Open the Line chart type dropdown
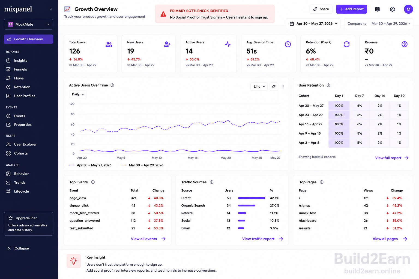The image size is (419, 279). coord(259,87)
